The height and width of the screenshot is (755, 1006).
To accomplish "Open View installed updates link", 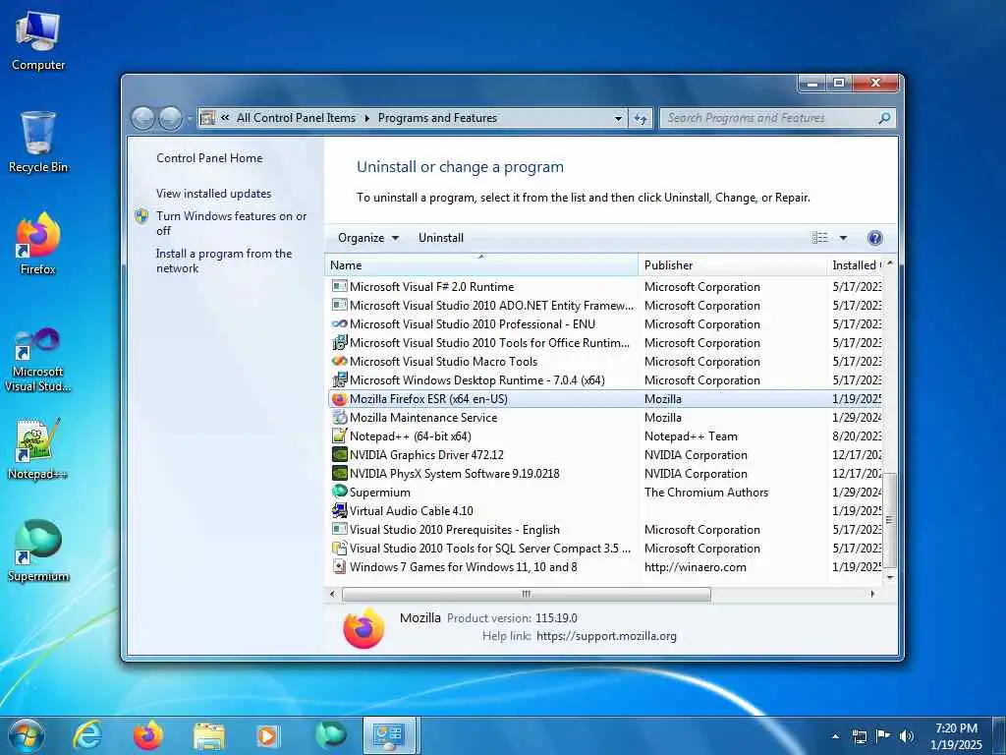I will click(213, 194).
